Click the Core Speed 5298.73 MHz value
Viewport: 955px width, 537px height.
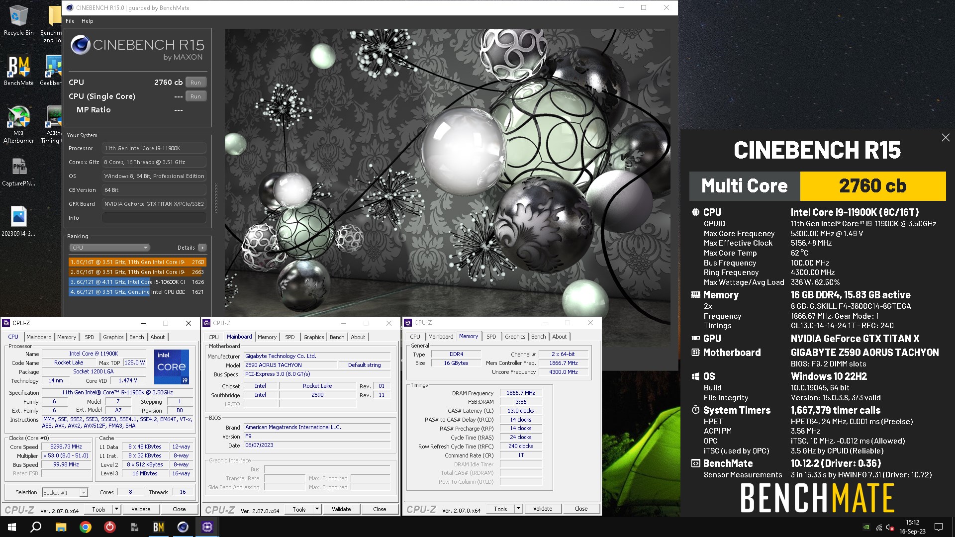(67, 447)
